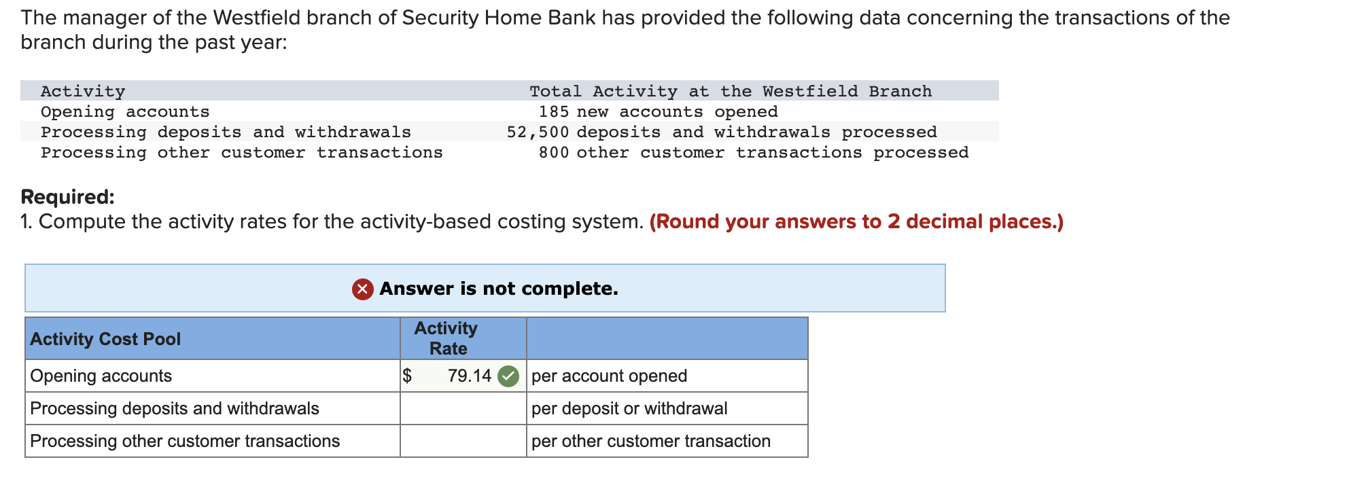
Task: Click the checkmark validating the Opening accounts rate
Action: (x=508, y=376)
